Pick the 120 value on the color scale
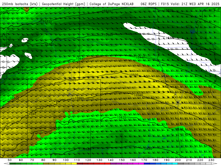Screen dimensions: 221x165 point(88,160)
